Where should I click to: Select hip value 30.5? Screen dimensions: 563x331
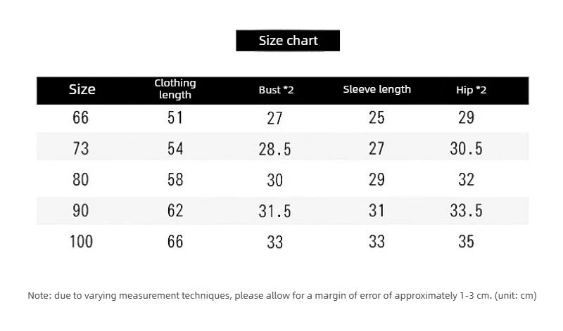(466, 148)
